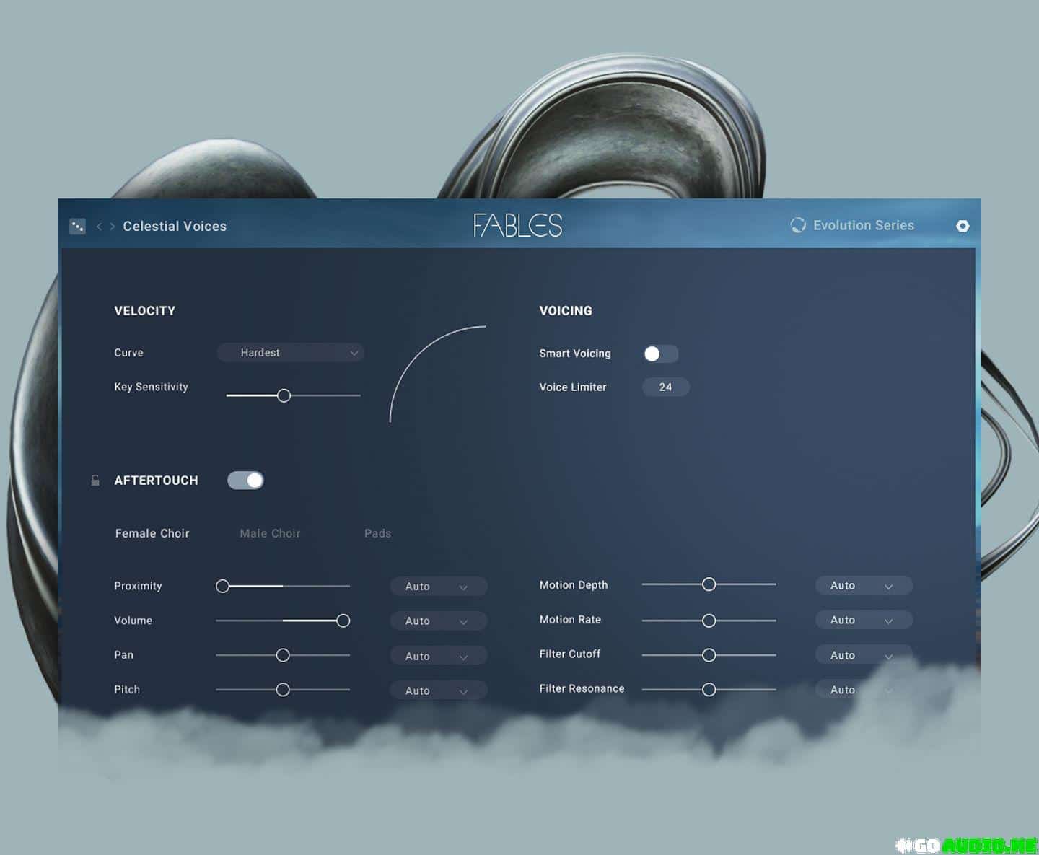Click the Pan slider handle

click(283, 655)
